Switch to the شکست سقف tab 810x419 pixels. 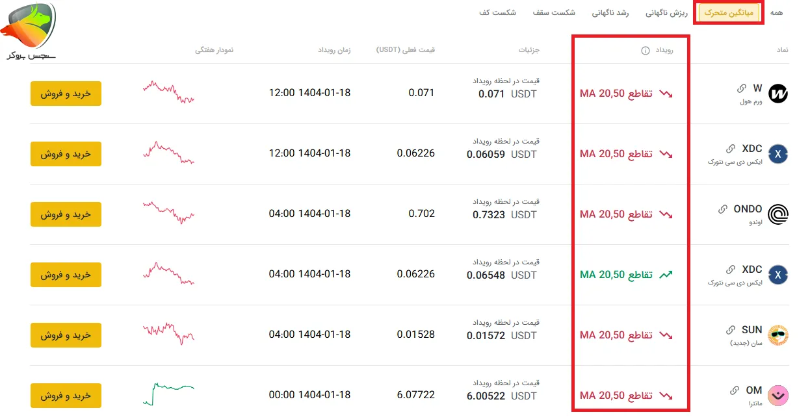[553, 12]
